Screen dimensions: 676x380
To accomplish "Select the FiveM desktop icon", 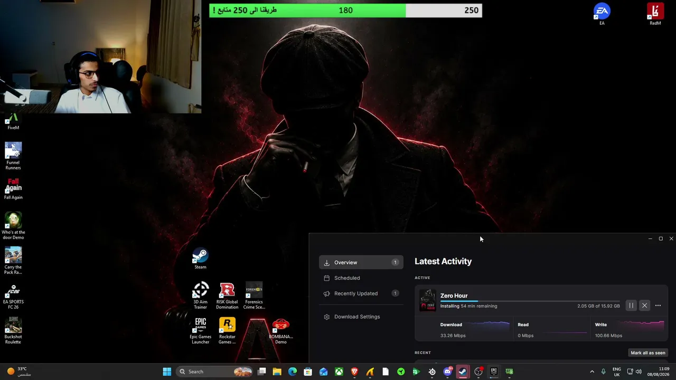I will 13,122.
